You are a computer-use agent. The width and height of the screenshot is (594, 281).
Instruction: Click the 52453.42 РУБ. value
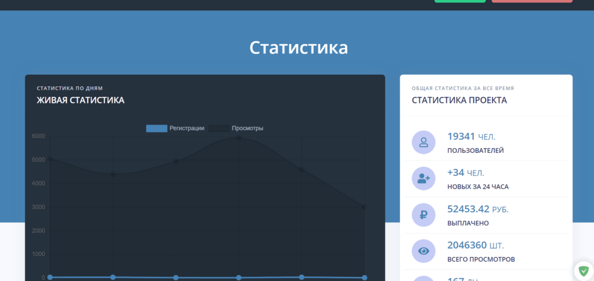coord(478,209)
